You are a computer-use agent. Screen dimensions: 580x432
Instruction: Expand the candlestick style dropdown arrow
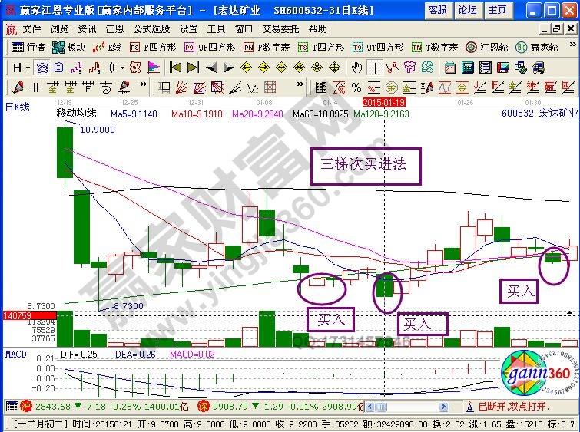122,67
